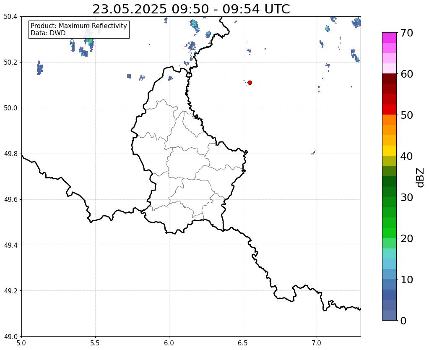Click colorbar tick label 50
The height and width of the screenshot is (350, 429).
click(407, 115)
